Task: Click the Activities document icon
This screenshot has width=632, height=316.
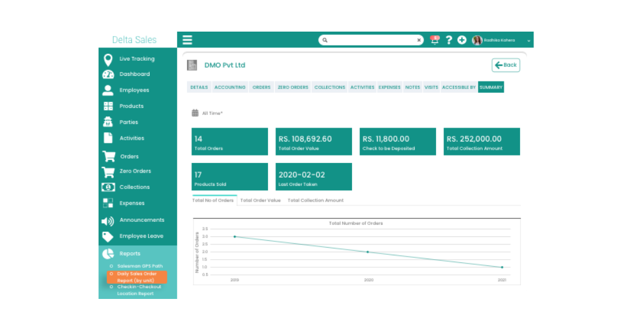Action: 108,138
